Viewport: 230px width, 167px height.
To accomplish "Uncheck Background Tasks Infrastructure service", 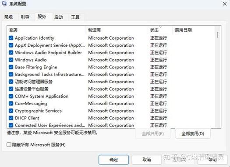I will [x=11, y=74].
